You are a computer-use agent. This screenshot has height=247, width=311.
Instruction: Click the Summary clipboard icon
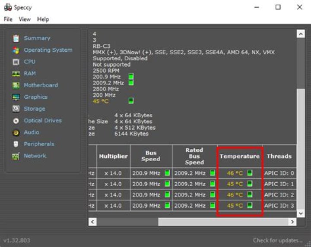tap(16, 38)
